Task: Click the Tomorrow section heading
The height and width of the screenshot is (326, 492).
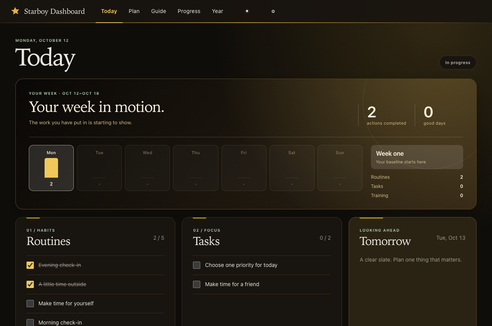Action: pyautogui.click(x=385, y=241)
